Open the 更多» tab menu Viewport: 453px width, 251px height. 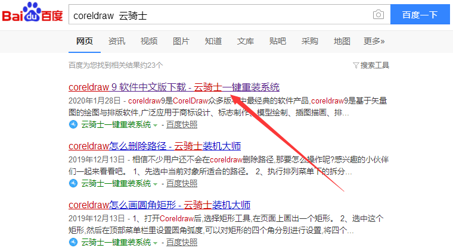374,41
